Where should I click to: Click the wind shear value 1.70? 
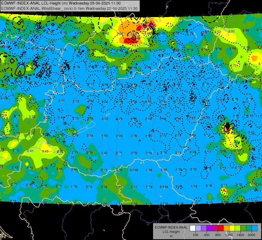pyautogui.click(x=30, y=168)
